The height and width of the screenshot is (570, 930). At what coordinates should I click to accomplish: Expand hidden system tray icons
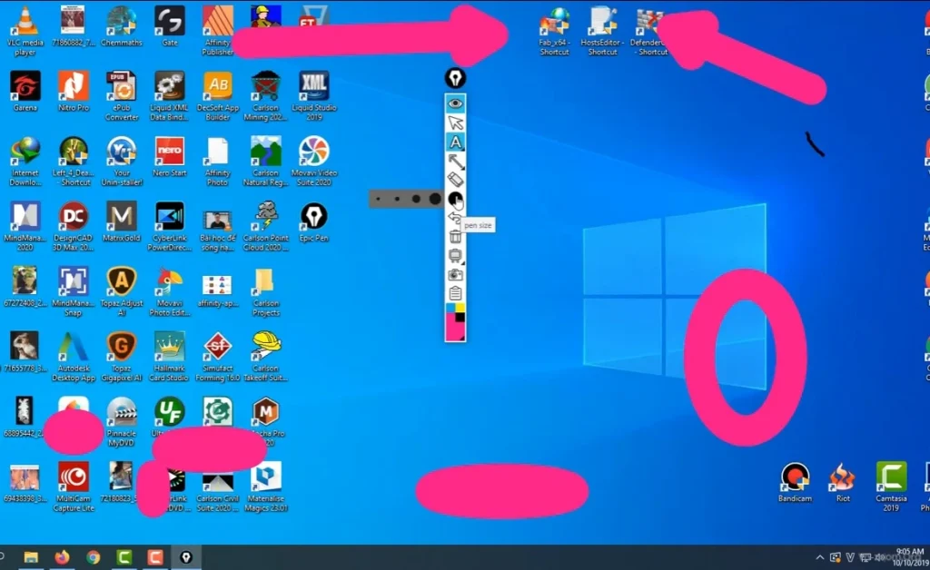click(820, 557)
